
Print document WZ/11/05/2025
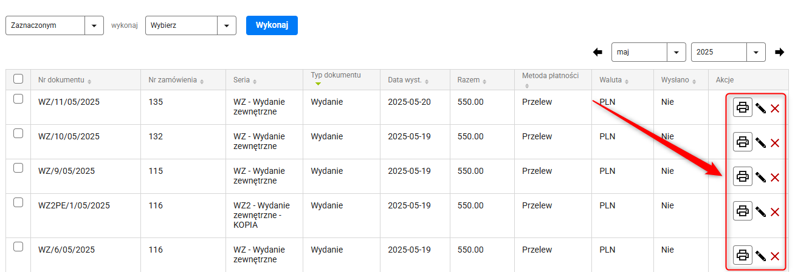tap(742, 108)
